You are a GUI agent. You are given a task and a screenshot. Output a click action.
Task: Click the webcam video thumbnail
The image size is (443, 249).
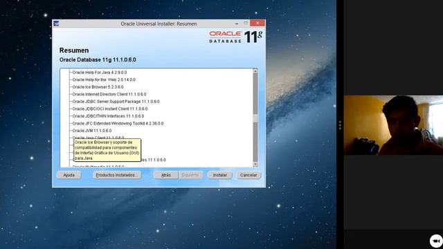click(393, 125)
